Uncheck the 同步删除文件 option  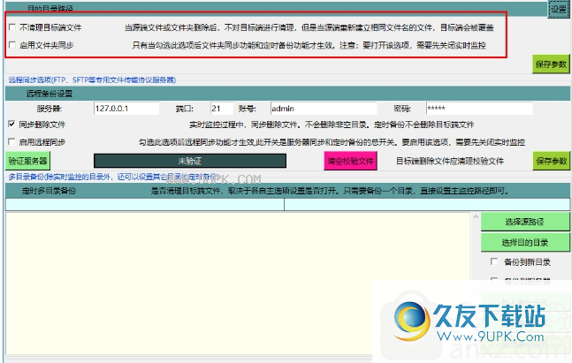11,125
